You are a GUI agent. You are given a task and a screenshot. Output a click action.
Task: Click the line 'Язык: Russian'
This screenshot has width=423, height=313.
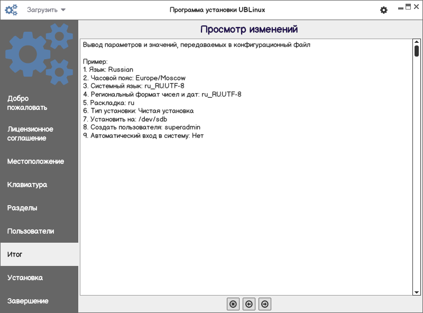pos(108,70)
